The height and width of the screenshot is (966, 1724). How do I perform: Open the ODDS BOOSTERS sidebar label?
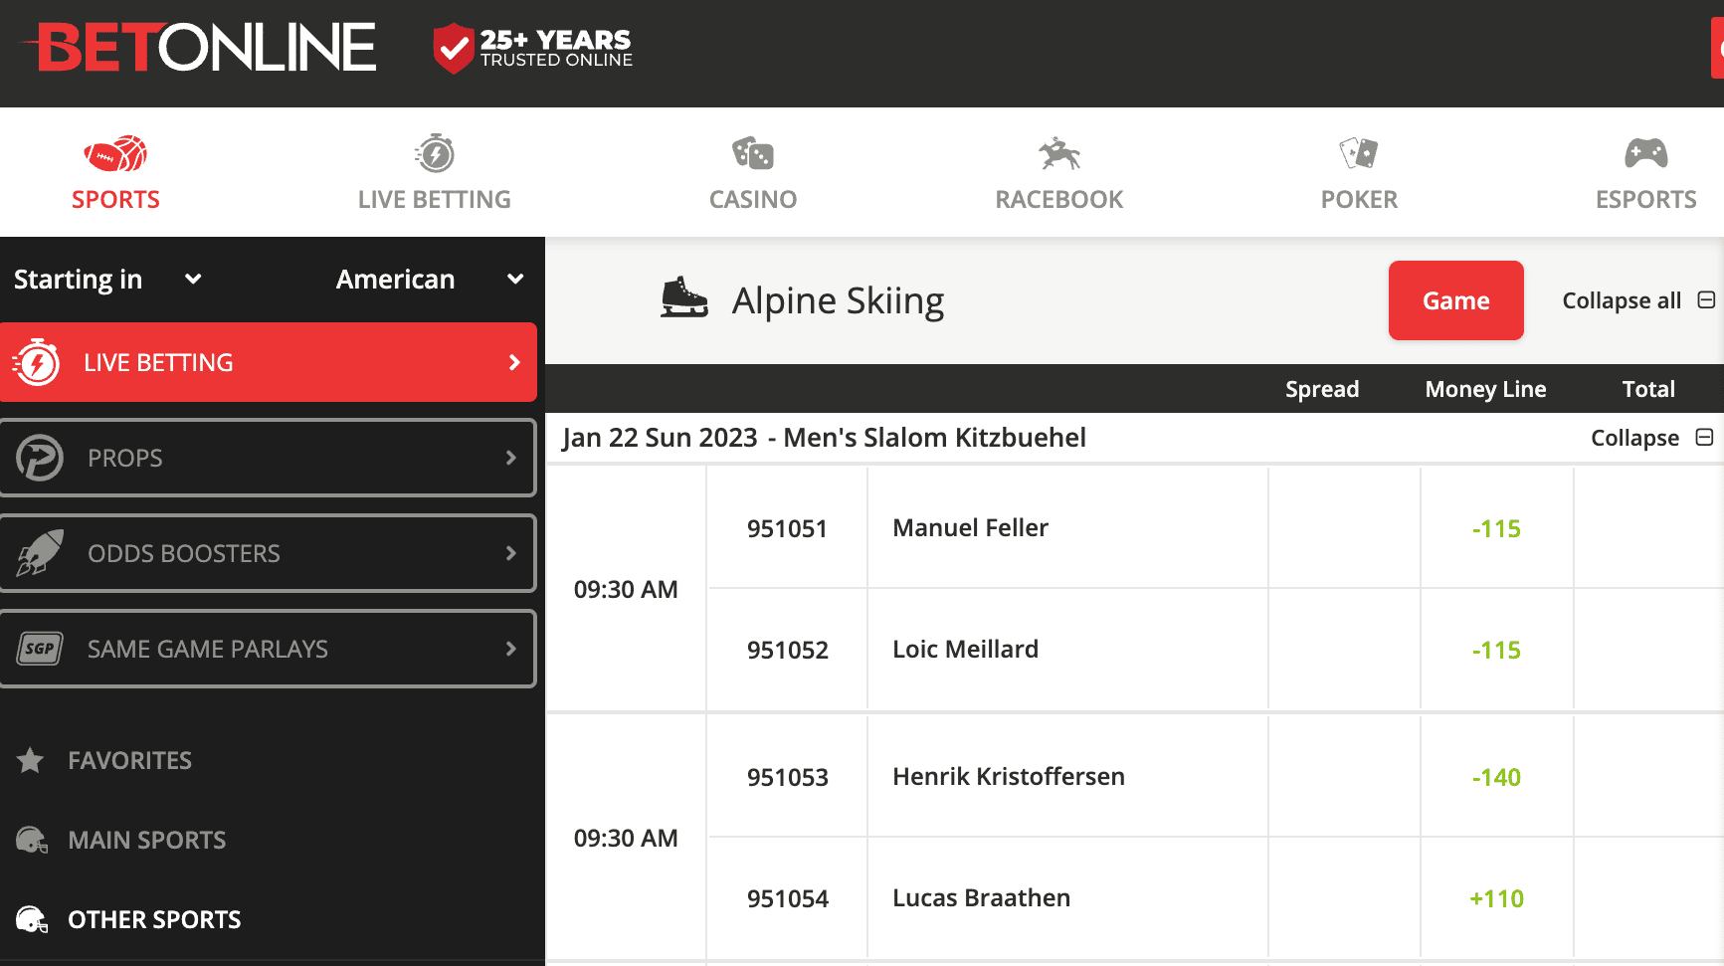pos(184,553)
